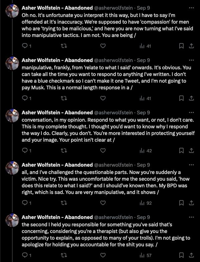Open more options on the last tweet about therapist
The height and width of the screenshot is (262, 200).
tap(191, 217)
